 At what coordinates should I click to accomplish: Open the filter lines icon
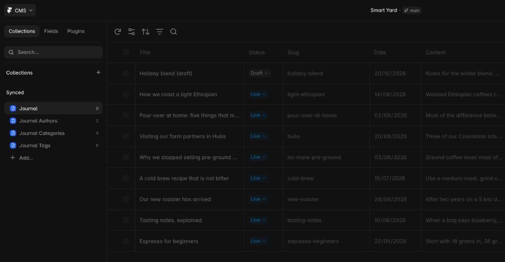coord(160,32)
